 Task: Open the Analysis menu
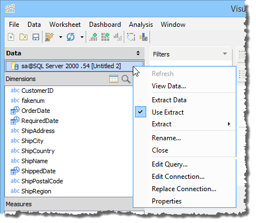click(141, 25)
